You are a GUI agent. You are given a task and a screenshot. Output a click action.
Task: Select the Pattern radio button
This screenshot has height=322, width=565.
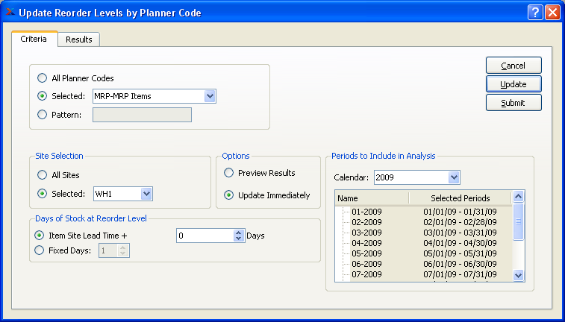click(x=42, y=115)
